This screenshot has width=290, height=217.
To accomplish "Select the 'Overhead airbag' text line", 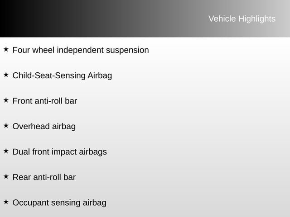I will tap(44, 127).
